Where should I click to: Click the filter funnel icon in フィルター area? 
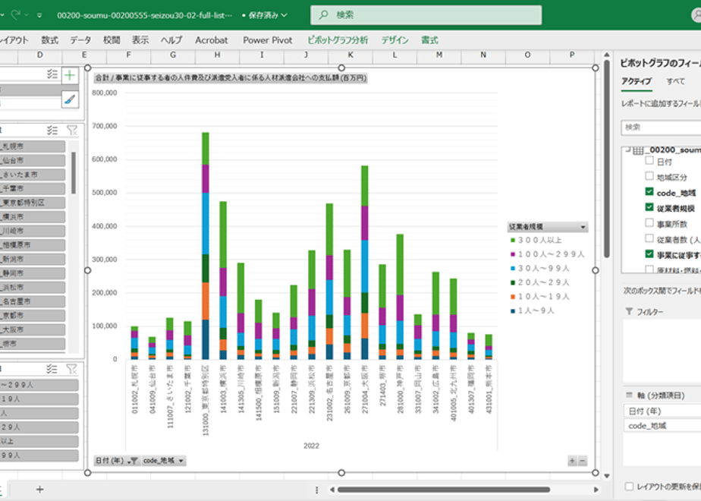coord(629,311)
